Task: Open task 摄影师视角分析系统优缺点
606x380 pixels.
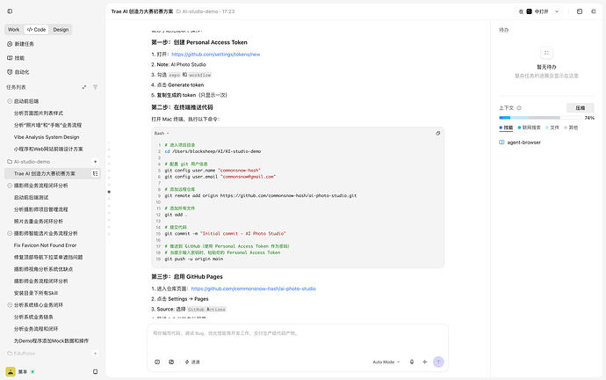Action: pyautogui.click(x=43, y=269)
